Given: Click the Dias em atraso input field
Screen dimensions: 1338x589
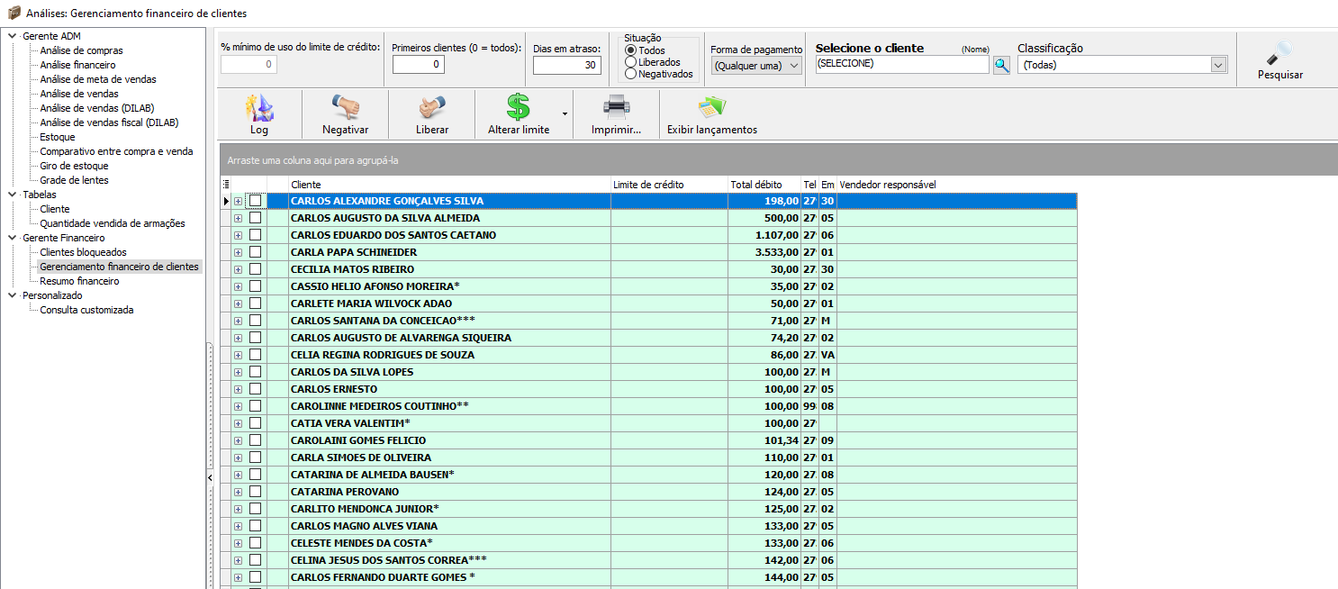Looking at the screenshot, I should pos(566,65).
